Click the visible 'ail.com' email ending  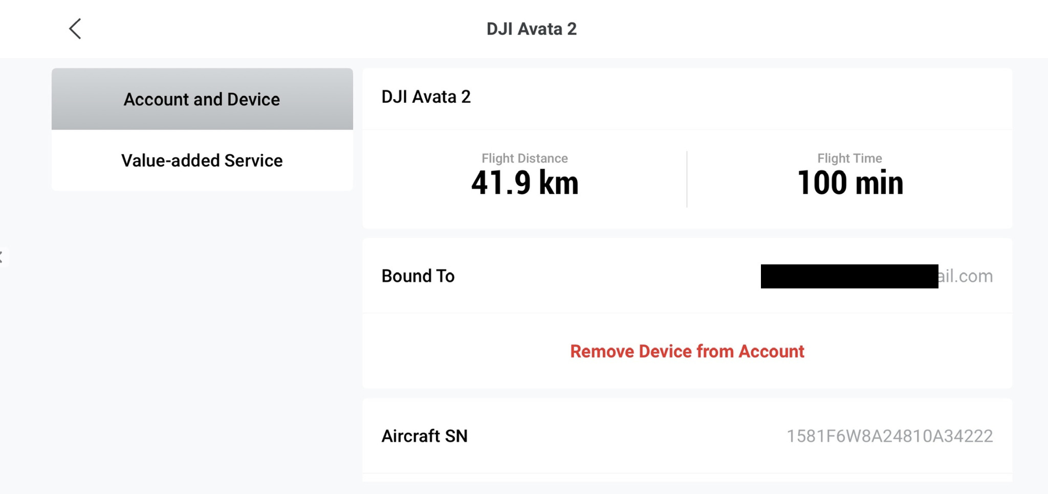click(x=966, y=276)
